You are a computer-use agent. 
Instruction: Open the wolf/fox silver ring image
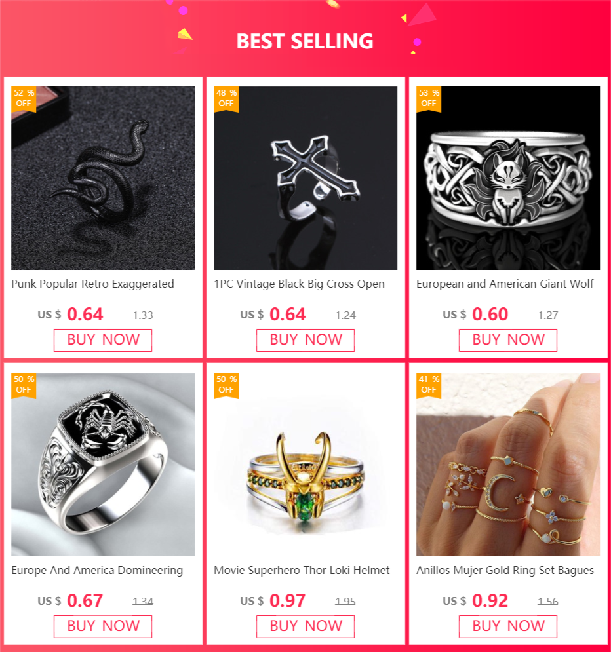(508, 178)
